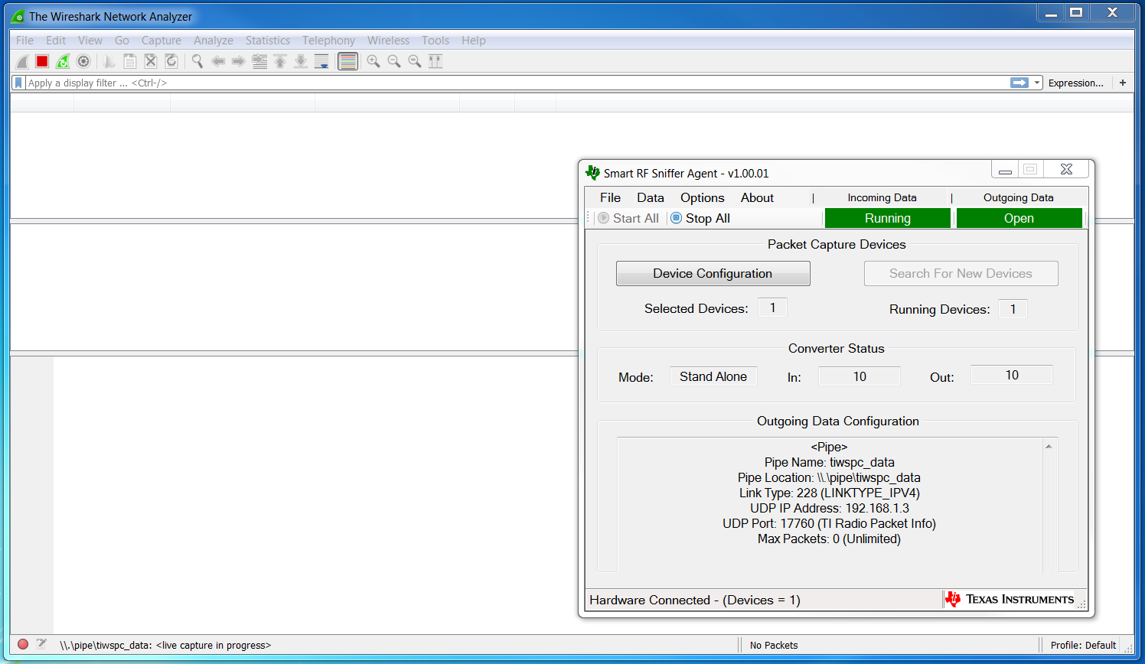
Task: Open Wireshark's Statistics menu
Action: coord(268,40)
